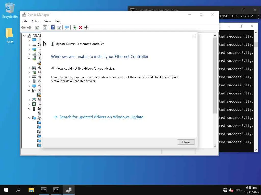Select the Computer category icon in the tree
Image resolution: width=261 pixels, height=195 pixels.
tap(34, 40)
